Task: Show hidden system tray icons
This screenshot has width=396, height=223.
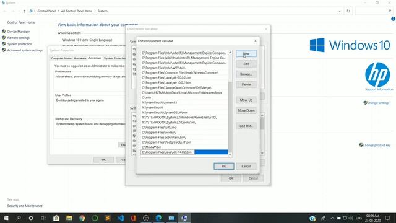Action: (x=332, y=218)
